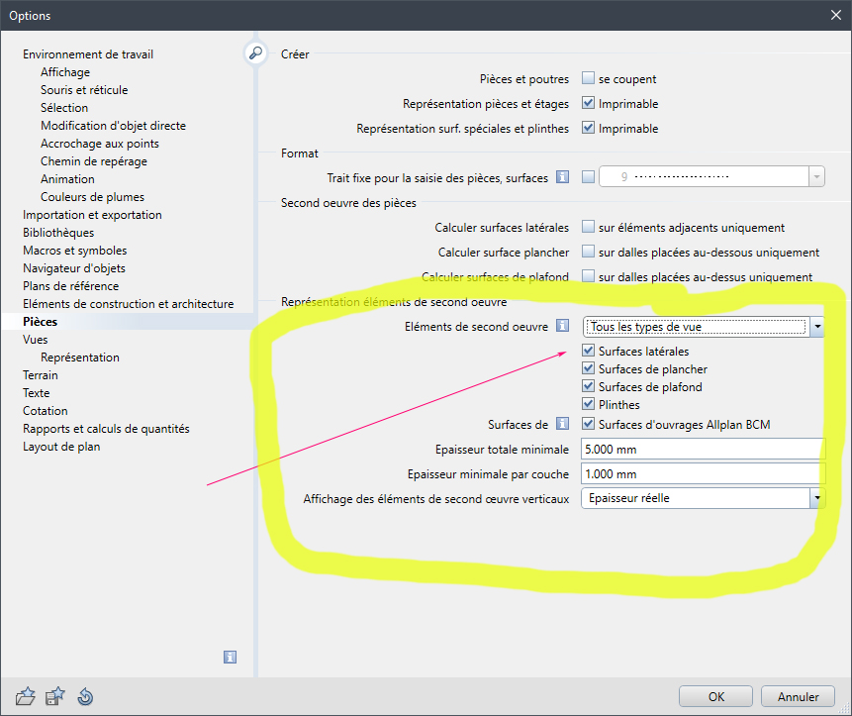Select Animation settings

(x=67, y=179)
